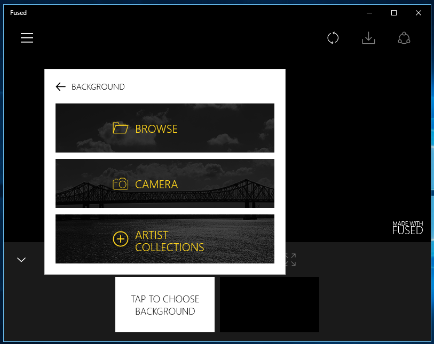Click the yellow folder icon
This screenshot has height=344, width=434.
(120, 129)
